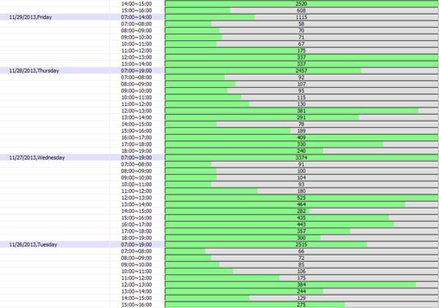Click the bar with value 78

[x=301, y=124]
